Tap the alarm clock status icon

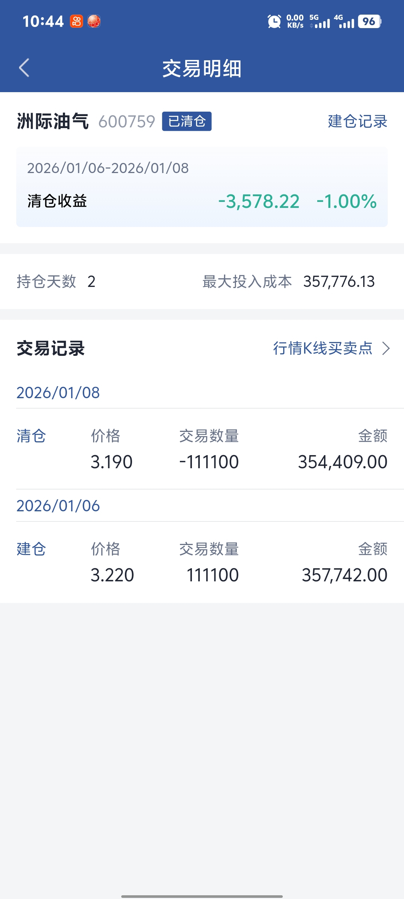click(274, 21)
